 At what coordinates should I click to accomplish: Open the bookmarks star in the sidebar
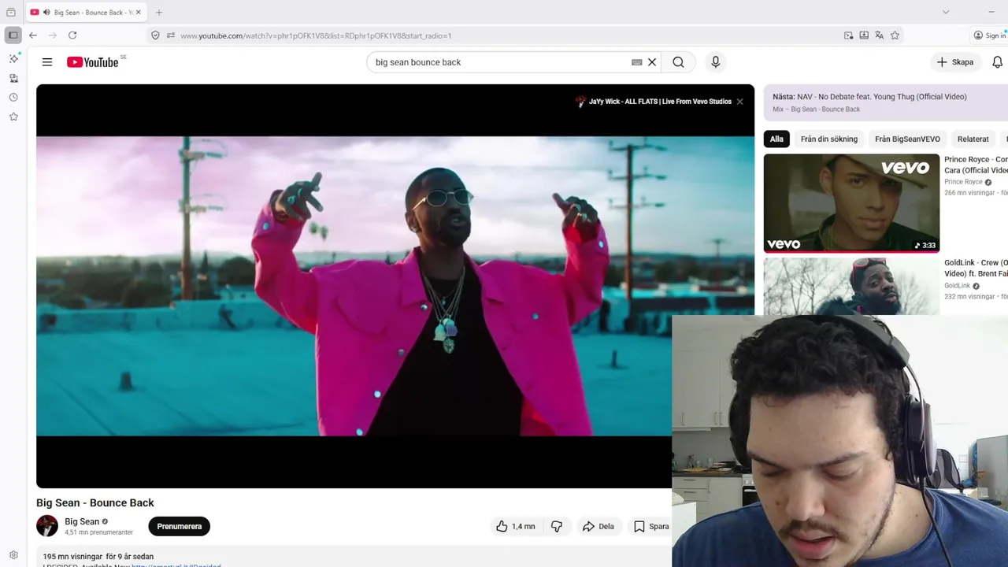pyautogui.click(x=13, y=117)
